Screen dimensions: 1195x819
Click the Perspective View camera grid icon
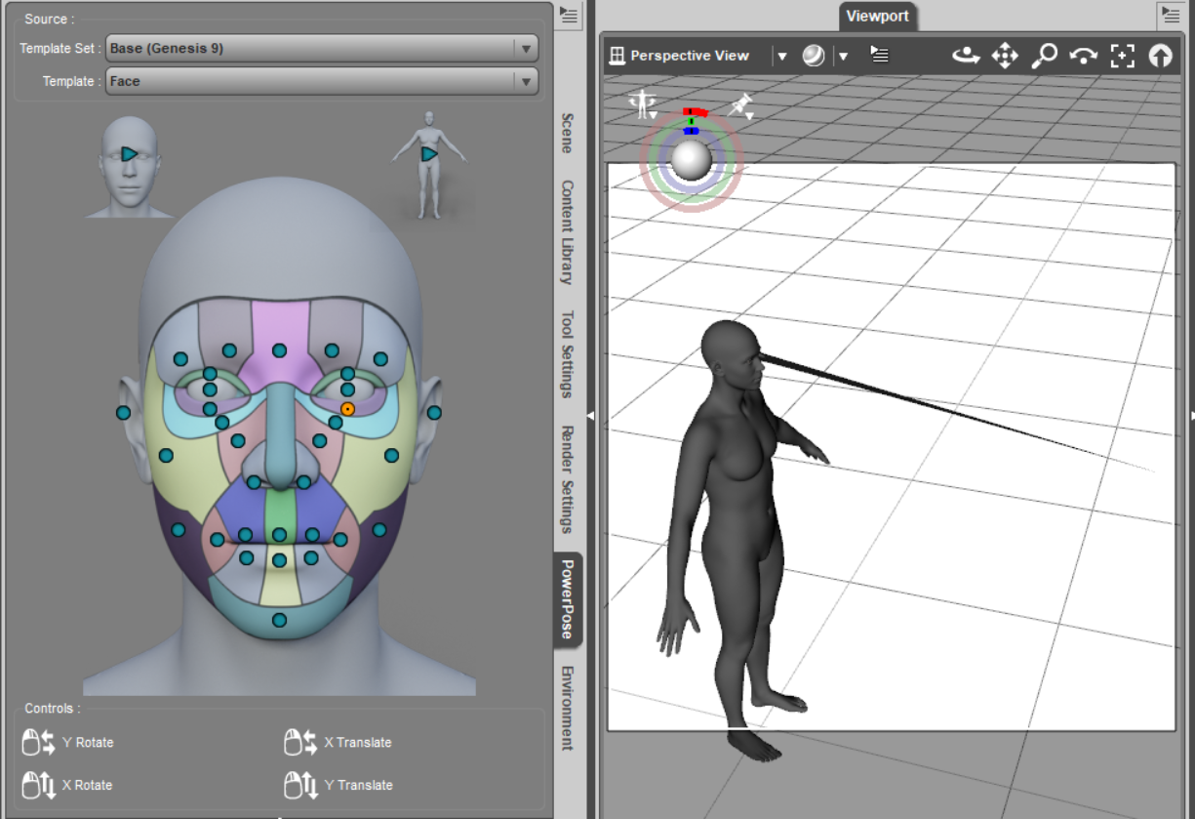(617, 56)
